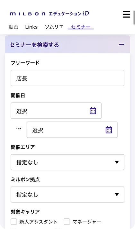Expand the 開催エリア 指定なし dropdown

click(67, 162)
